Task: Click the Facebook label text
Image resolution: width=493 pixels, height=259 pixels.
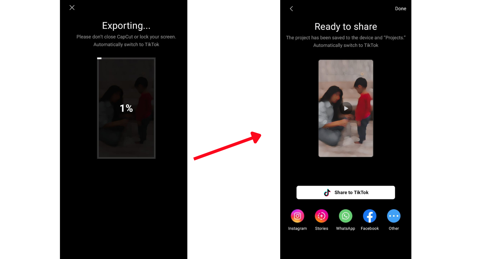Action: pos(369,228)
